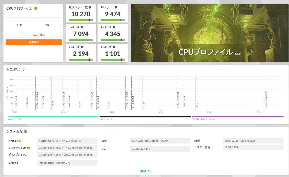The width and height of the screenshot is (289, 177).
Task: Toggle CPU温度 legend line in monitoring chart
Action: (x=54, y=117)
